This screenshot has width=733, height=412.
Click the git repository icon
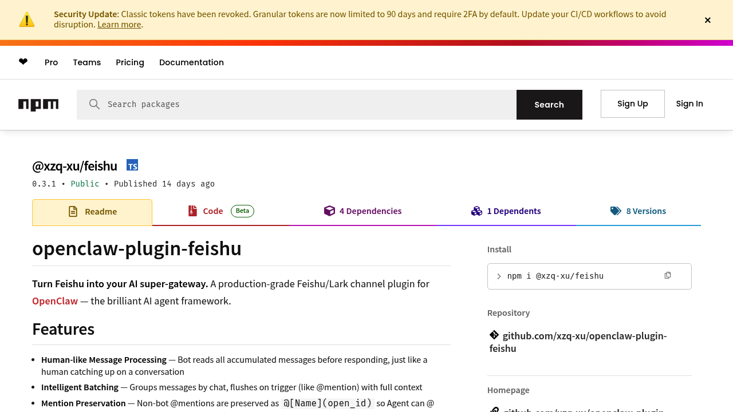tap(494, 335)
